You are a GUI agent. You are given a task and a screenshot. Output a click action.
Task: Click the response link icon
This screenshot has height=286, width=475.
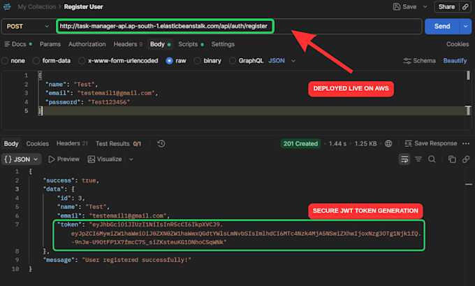(x=466, y=159)
